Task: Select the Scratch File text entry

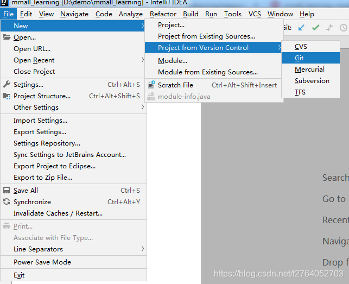Action: pyautogui.click(x=175, y=85)
